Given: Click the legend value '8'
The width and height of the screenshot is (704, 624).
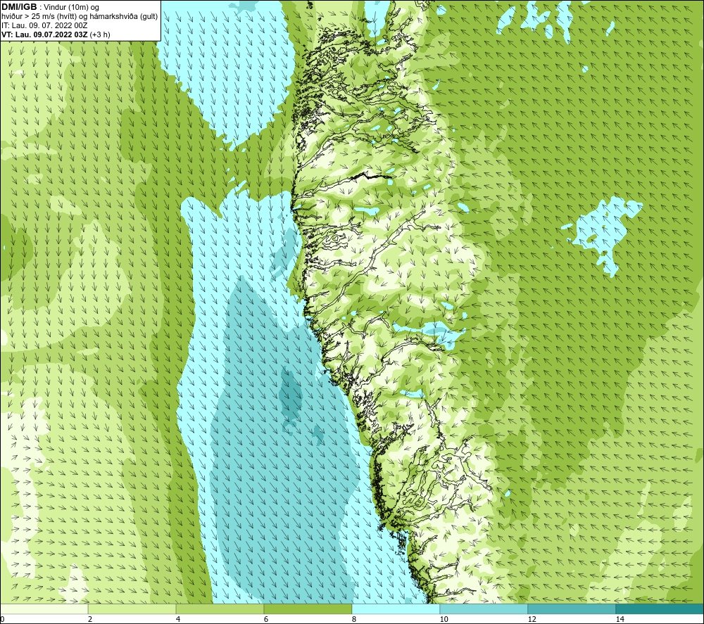Looking at the screenshot, I should (x=354, y=619).
